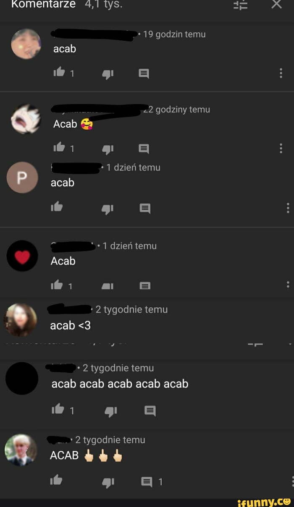Image resolution: width=294 pixels, height=507 pixels.
Task: Open options menu for 19 godzin temu comment
Action: click(281, 73)
